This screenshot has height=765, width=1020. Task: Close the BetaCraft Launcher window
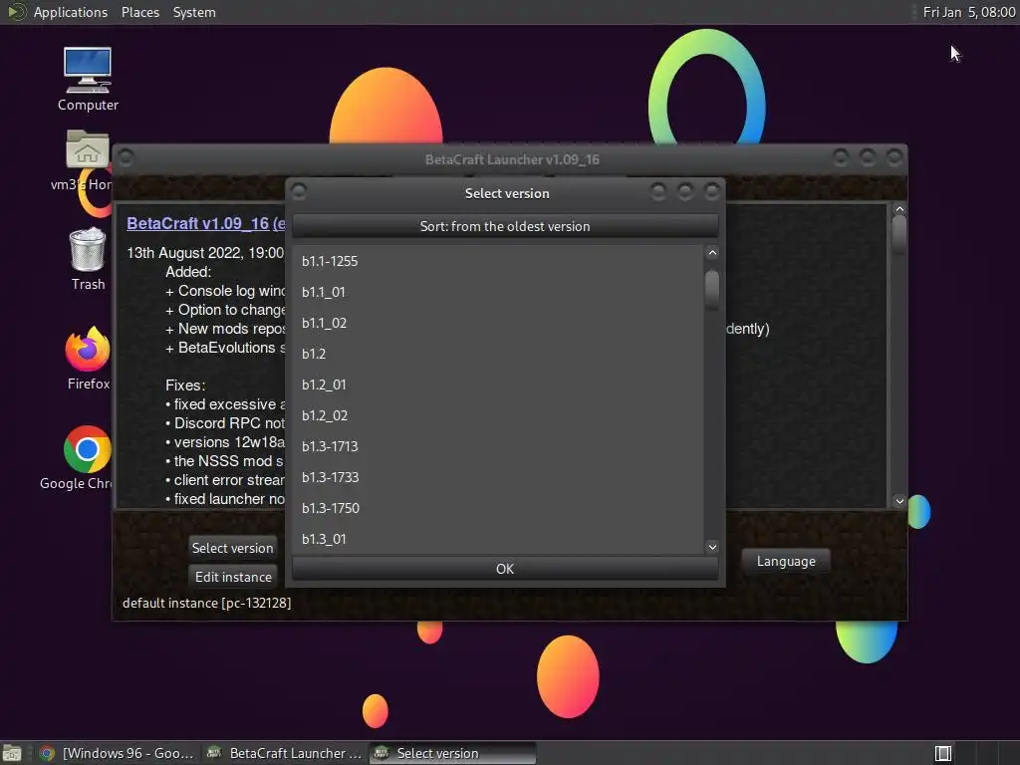coord(894,156)
